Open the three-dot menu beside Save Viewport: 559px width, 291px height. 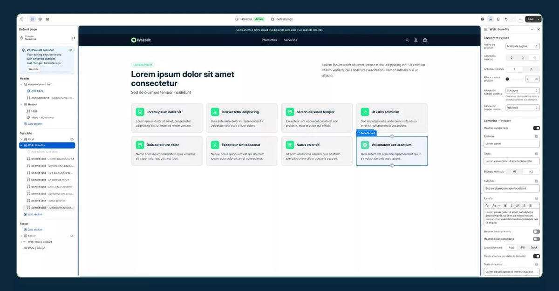click(520, 19)
